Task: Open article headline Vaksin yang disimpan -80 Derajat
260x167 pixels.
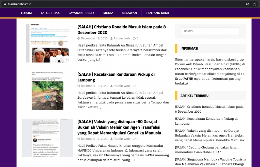Action: tap(119, 127)
